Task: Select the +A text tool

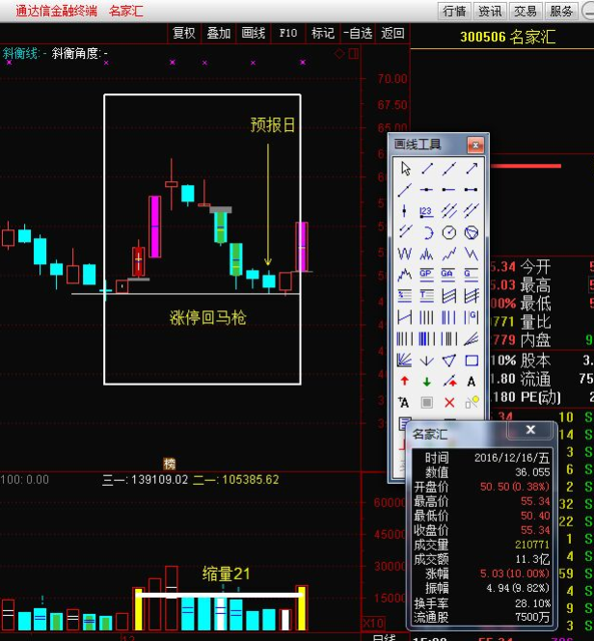Action: tap(404, 403)
